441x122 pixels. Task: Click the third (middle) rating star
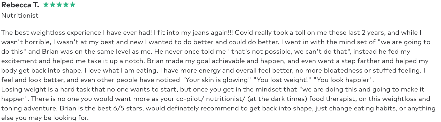pyautogui.click(x=59, y=5)
